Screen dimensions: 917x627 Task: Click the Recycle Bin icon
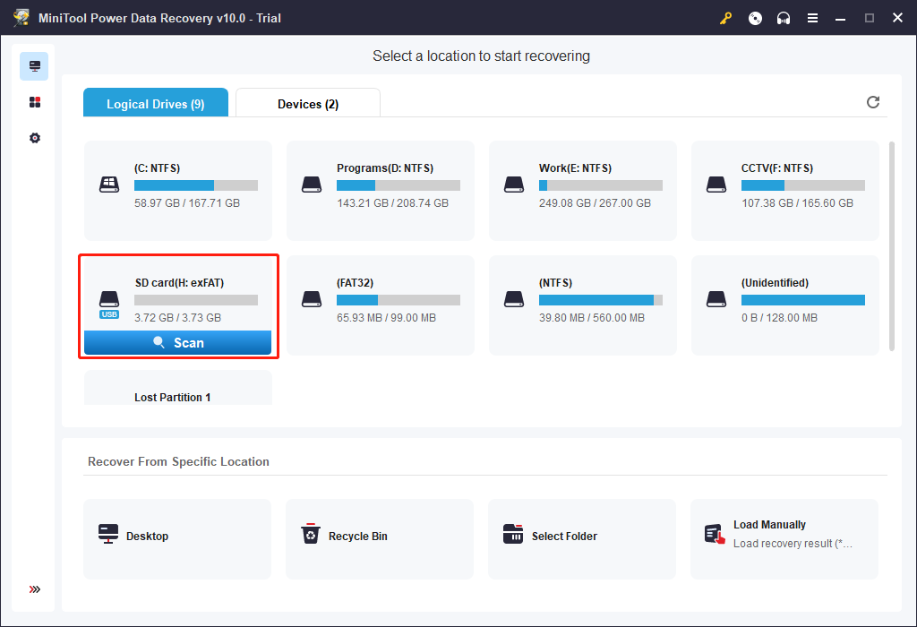coord(311,534)
